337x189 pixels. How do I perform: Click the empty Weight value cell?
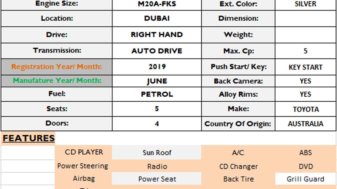tap(306, 35)
